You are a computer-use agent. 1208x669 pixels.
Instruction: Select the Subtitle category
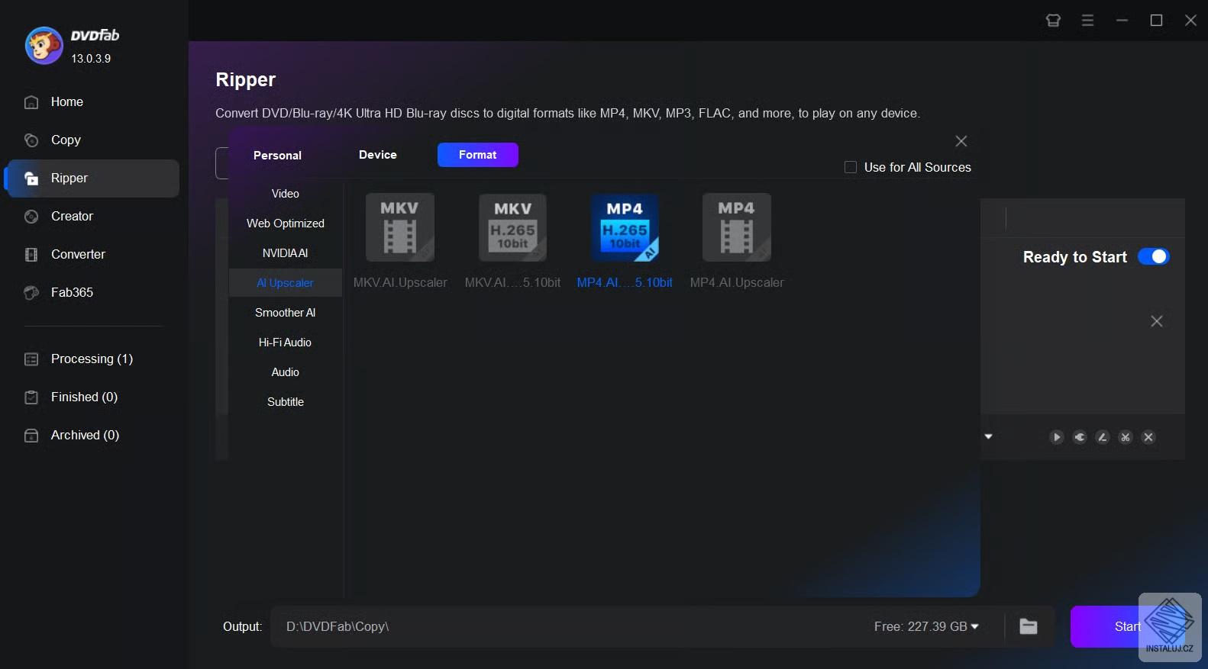[286, 402]
